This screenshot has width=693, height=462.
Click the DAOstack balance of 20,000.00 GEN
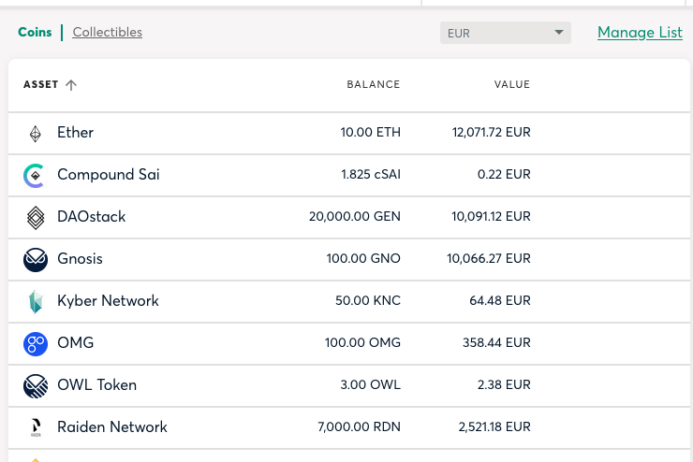pyautogui.click(x=354, y=217)
